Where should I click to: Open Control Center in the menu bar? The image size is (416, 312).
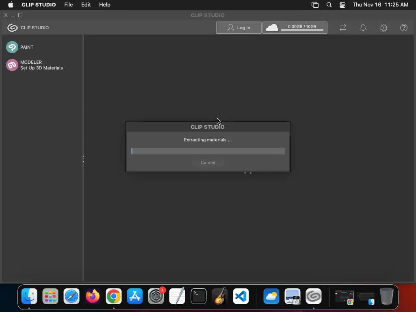pos(342,5)
